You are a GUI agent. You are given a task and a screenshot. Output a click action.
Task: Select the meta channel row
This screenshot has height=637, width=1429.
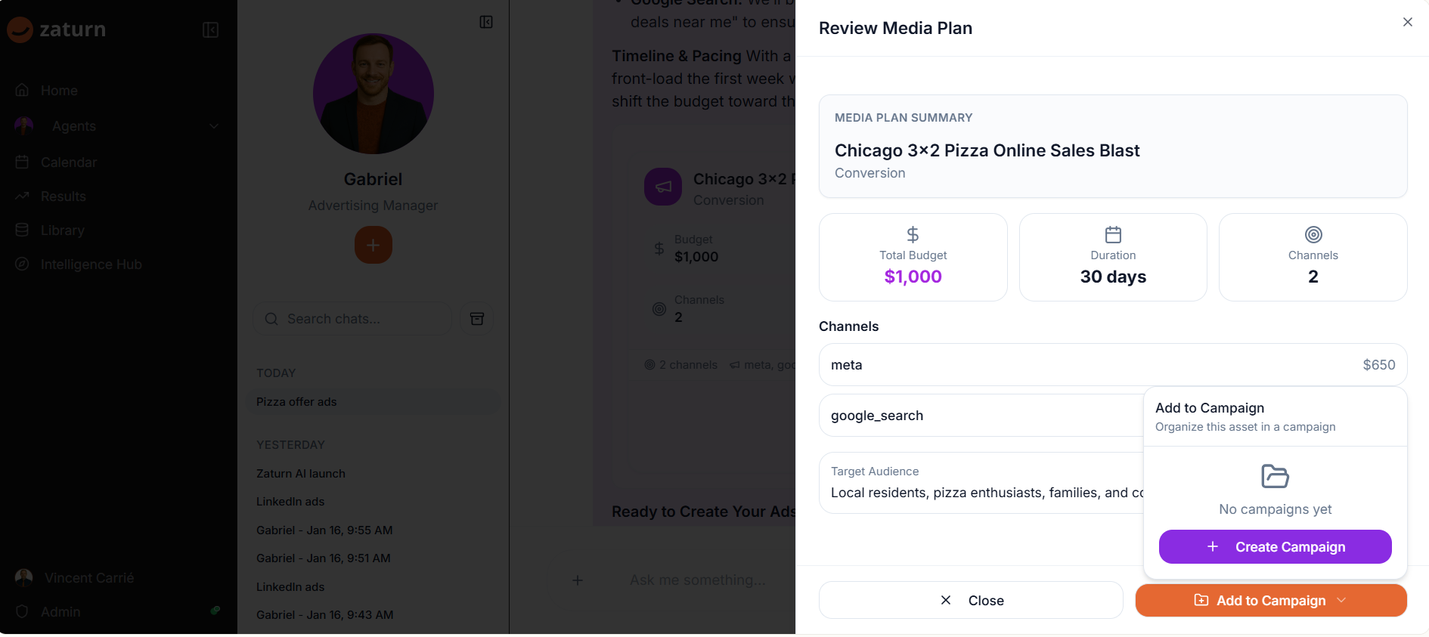[x=1112, y=365]
